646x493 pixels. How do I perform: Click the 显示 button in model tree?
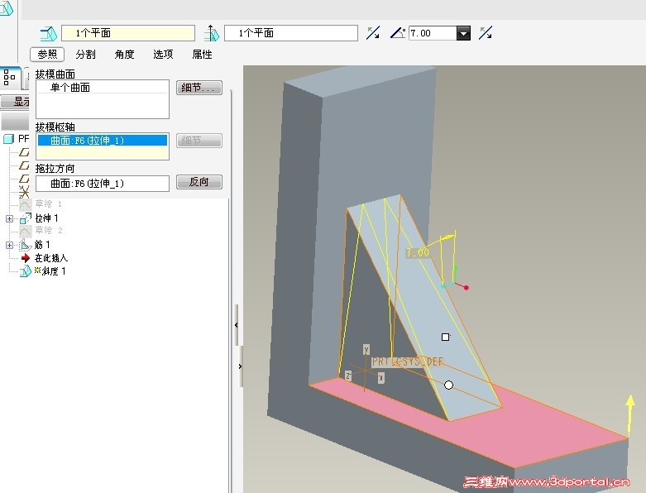pos(16,101)
